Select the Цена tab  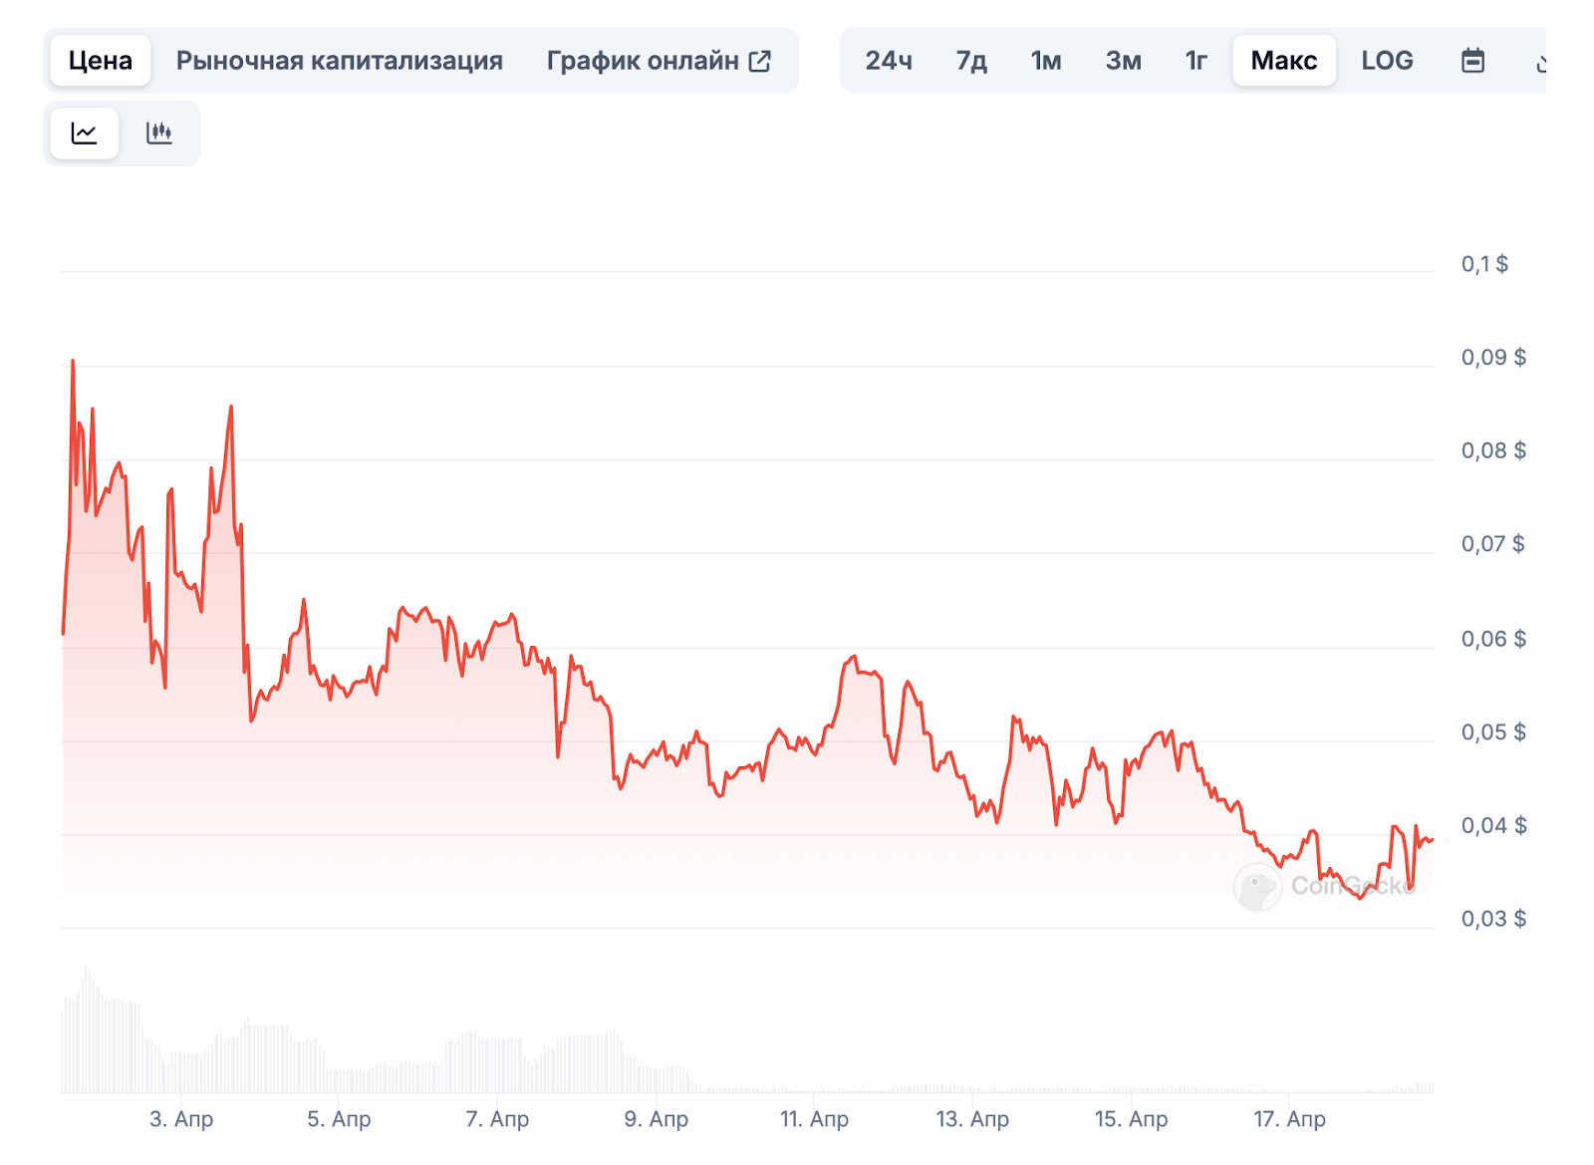[101, 61]
